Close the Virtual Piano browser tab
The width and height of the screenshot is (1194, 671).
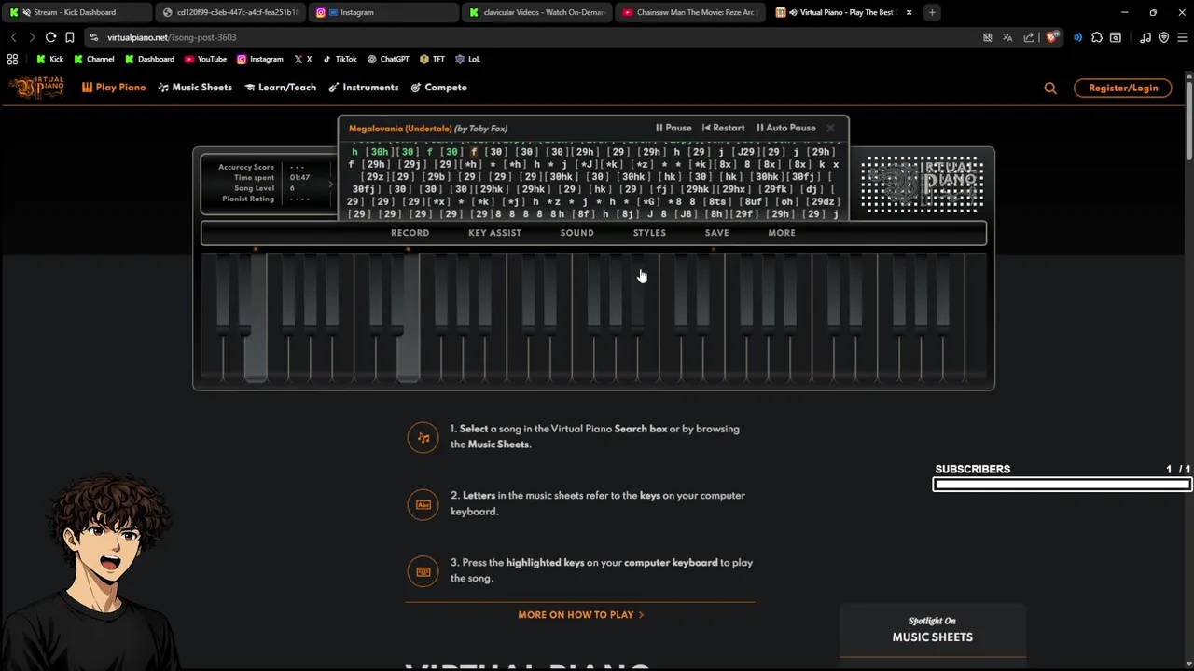tap(909, 12)
